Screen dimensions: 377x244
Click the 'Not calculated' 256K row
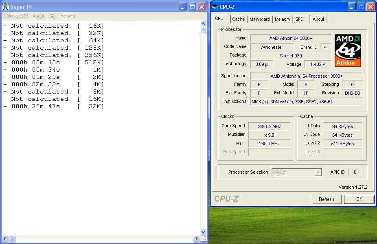pyautogui.click(x=54, y=55)
